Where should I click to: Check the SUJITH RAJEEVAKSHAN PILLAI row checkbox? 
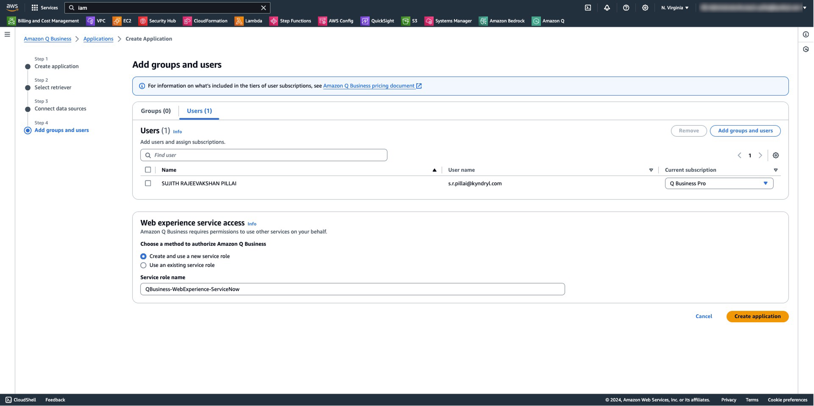[148, 183]
